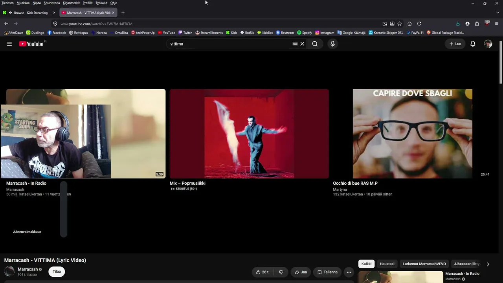Switch to Browse - Kick Streaming tab
This screenshot has height=283, width=503.
[29, 13]
